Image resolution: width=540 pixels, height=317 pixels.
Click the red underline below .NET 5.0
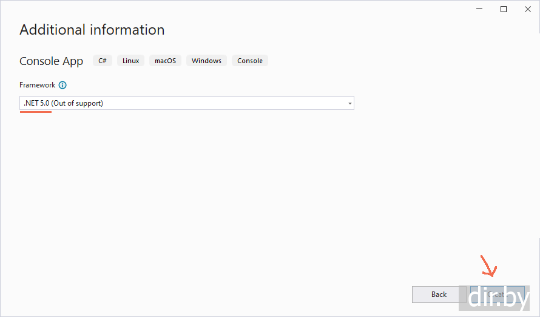(x=36, y=112)
